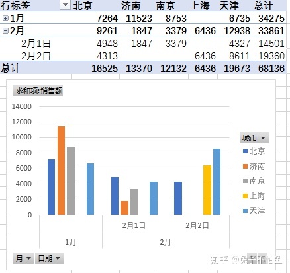Select cell value 4313
Image resolution: width=290 pixels, height=273 pixels.
(107, 56)
